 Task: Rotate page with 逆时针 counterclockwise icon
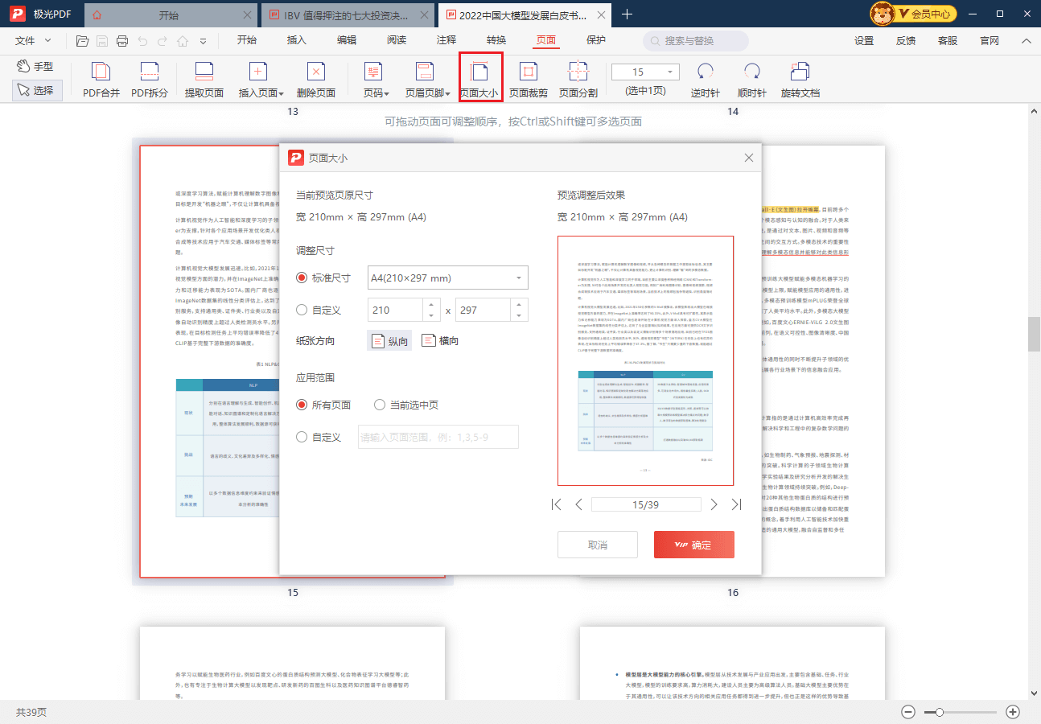pos(705,72)
